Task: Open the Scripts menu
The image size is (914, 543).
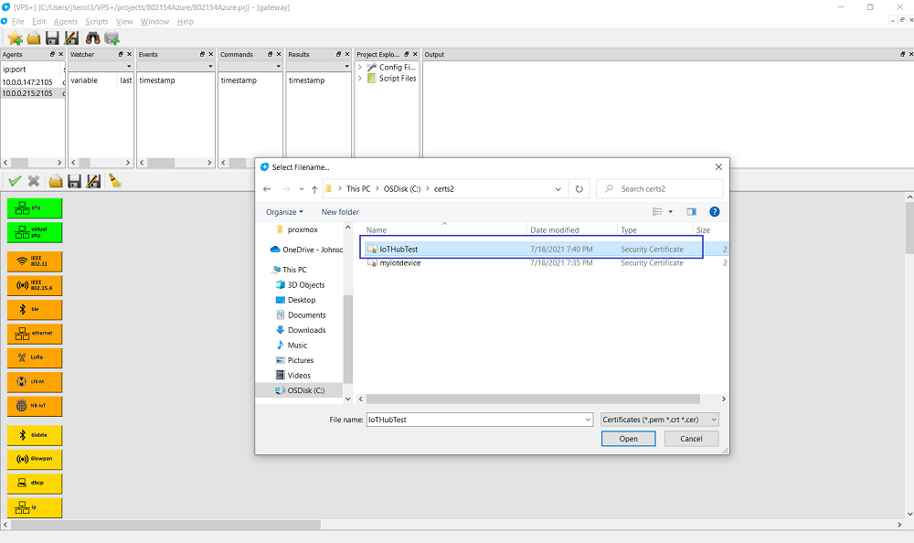Action: [x=97, y=21]
